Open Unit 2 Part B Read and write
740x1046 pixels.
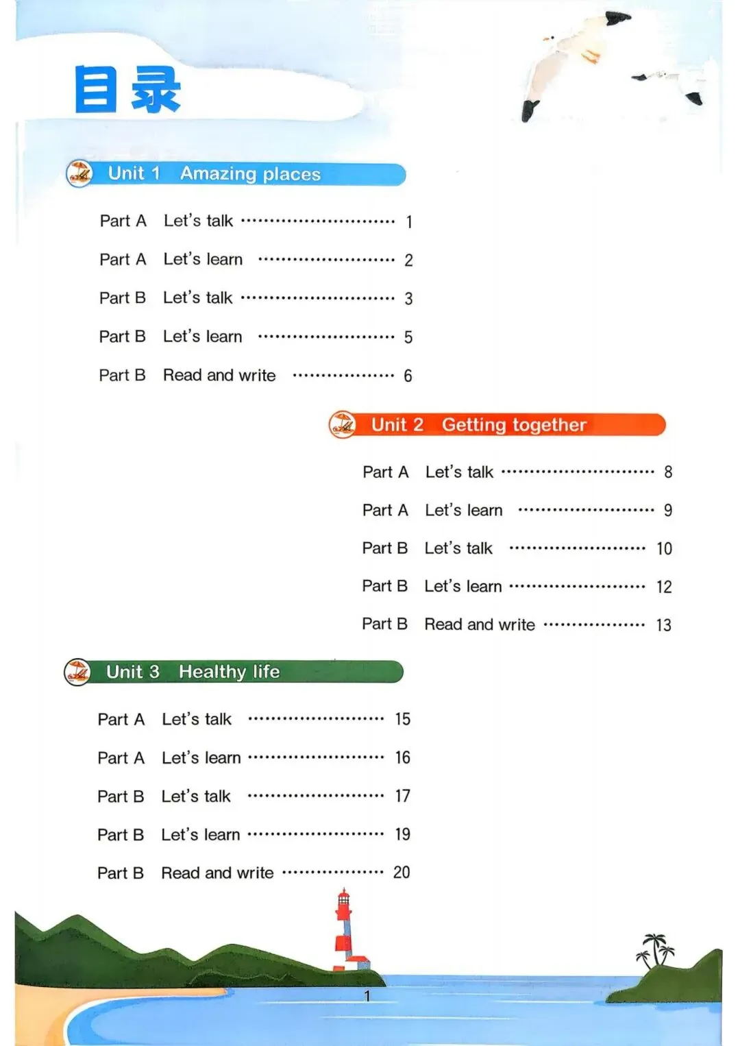(x=517, y=624)
